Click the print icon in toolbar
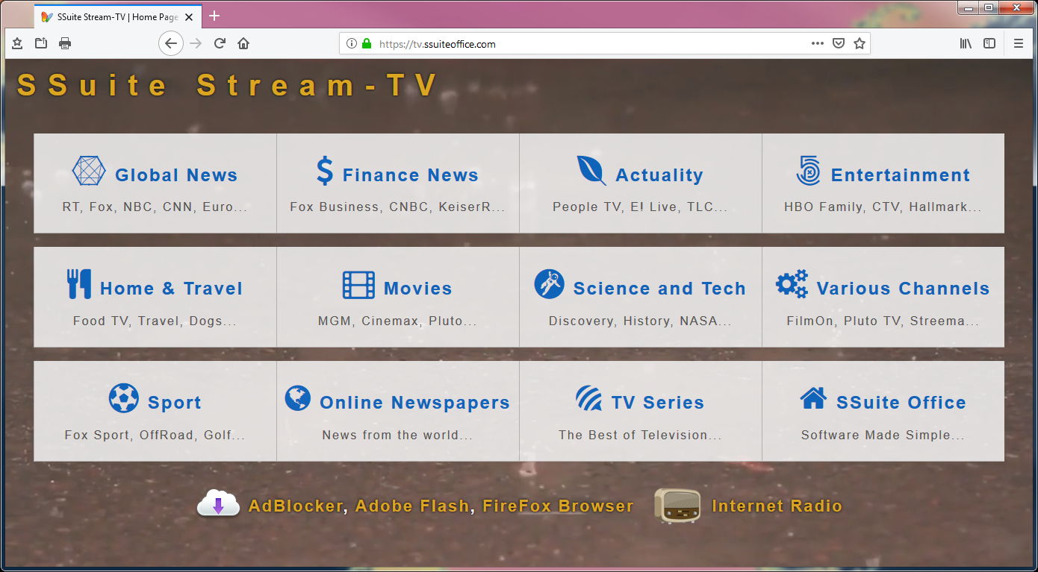Viewport: 1038px width, 572px height. coord(65,43)
